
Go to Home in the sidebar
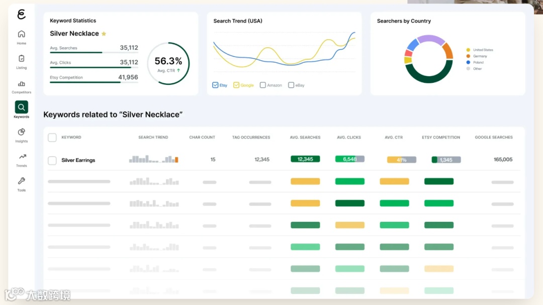22,37
